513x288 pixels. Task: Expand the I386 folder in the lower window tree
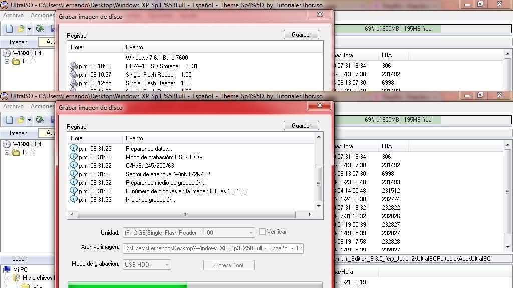(7, 152)
